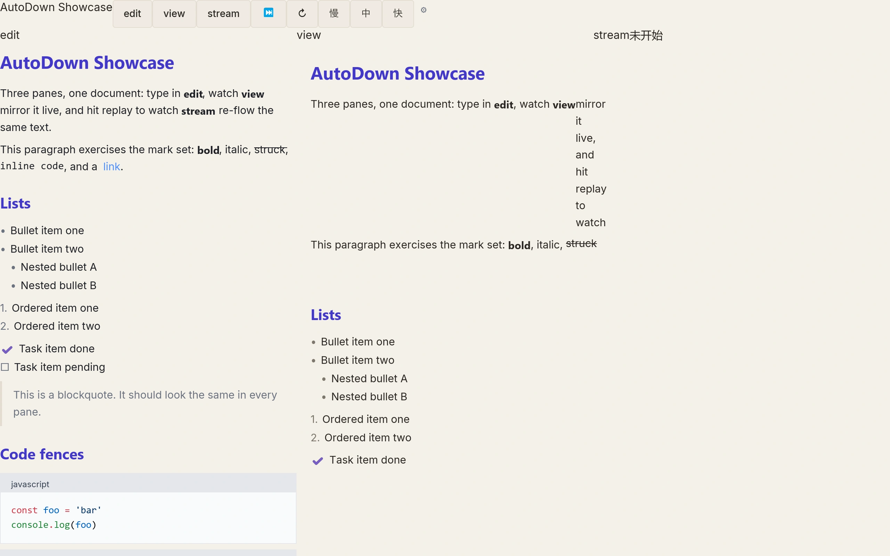Click 'Bullet item two' in view pane
Screen dimensions: 890x556
(357, 360)
